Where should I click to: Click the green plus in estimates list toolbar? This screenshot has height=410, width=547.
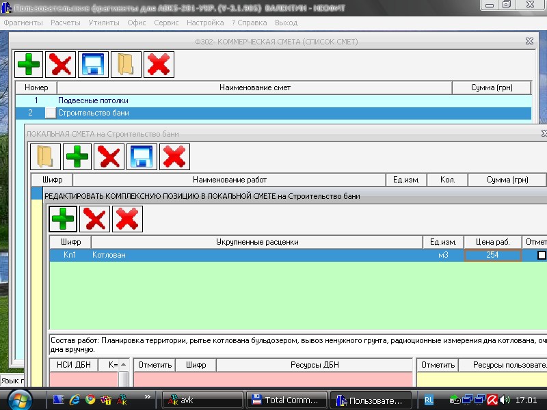click(x=29, y=65)
